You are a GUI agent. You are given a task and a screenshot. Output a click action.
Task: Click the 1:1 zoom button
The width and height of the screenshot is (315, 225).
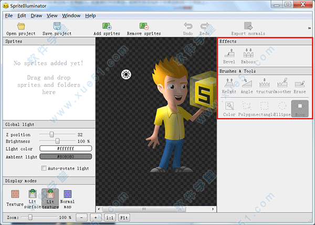[110, 217]
